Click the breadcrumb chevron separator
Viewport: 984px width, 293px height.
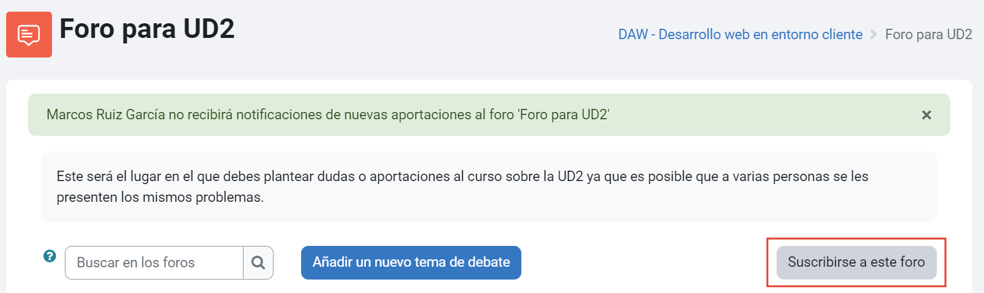click(874, 34)
